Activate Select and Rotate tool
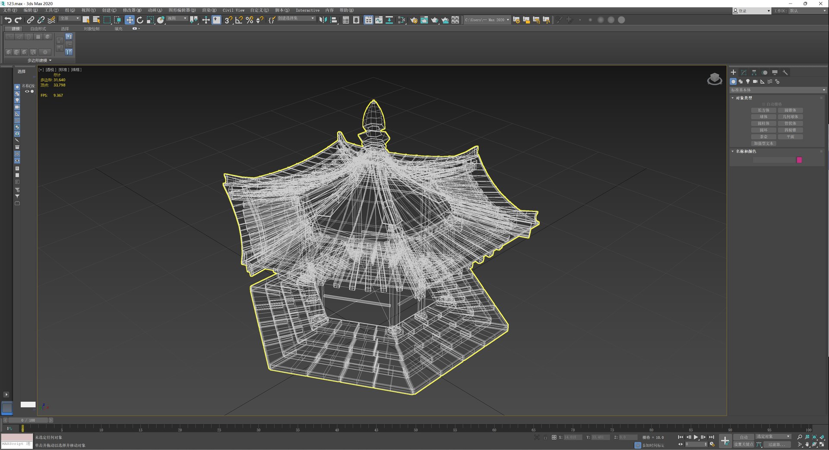Viewport: 829px width, 450px height. (x=140, y=20)
